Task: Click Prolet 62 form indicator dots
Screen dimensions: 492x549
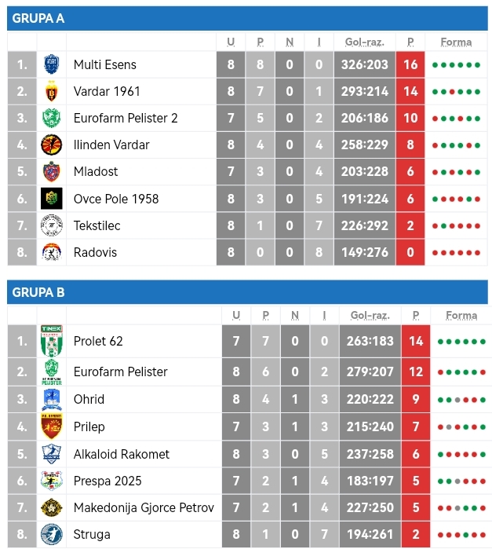Action: coord(461,342)
